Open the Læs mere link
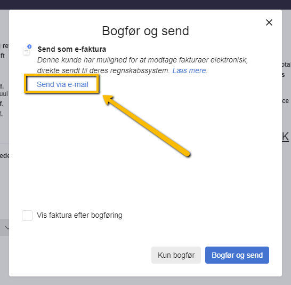 189,70
